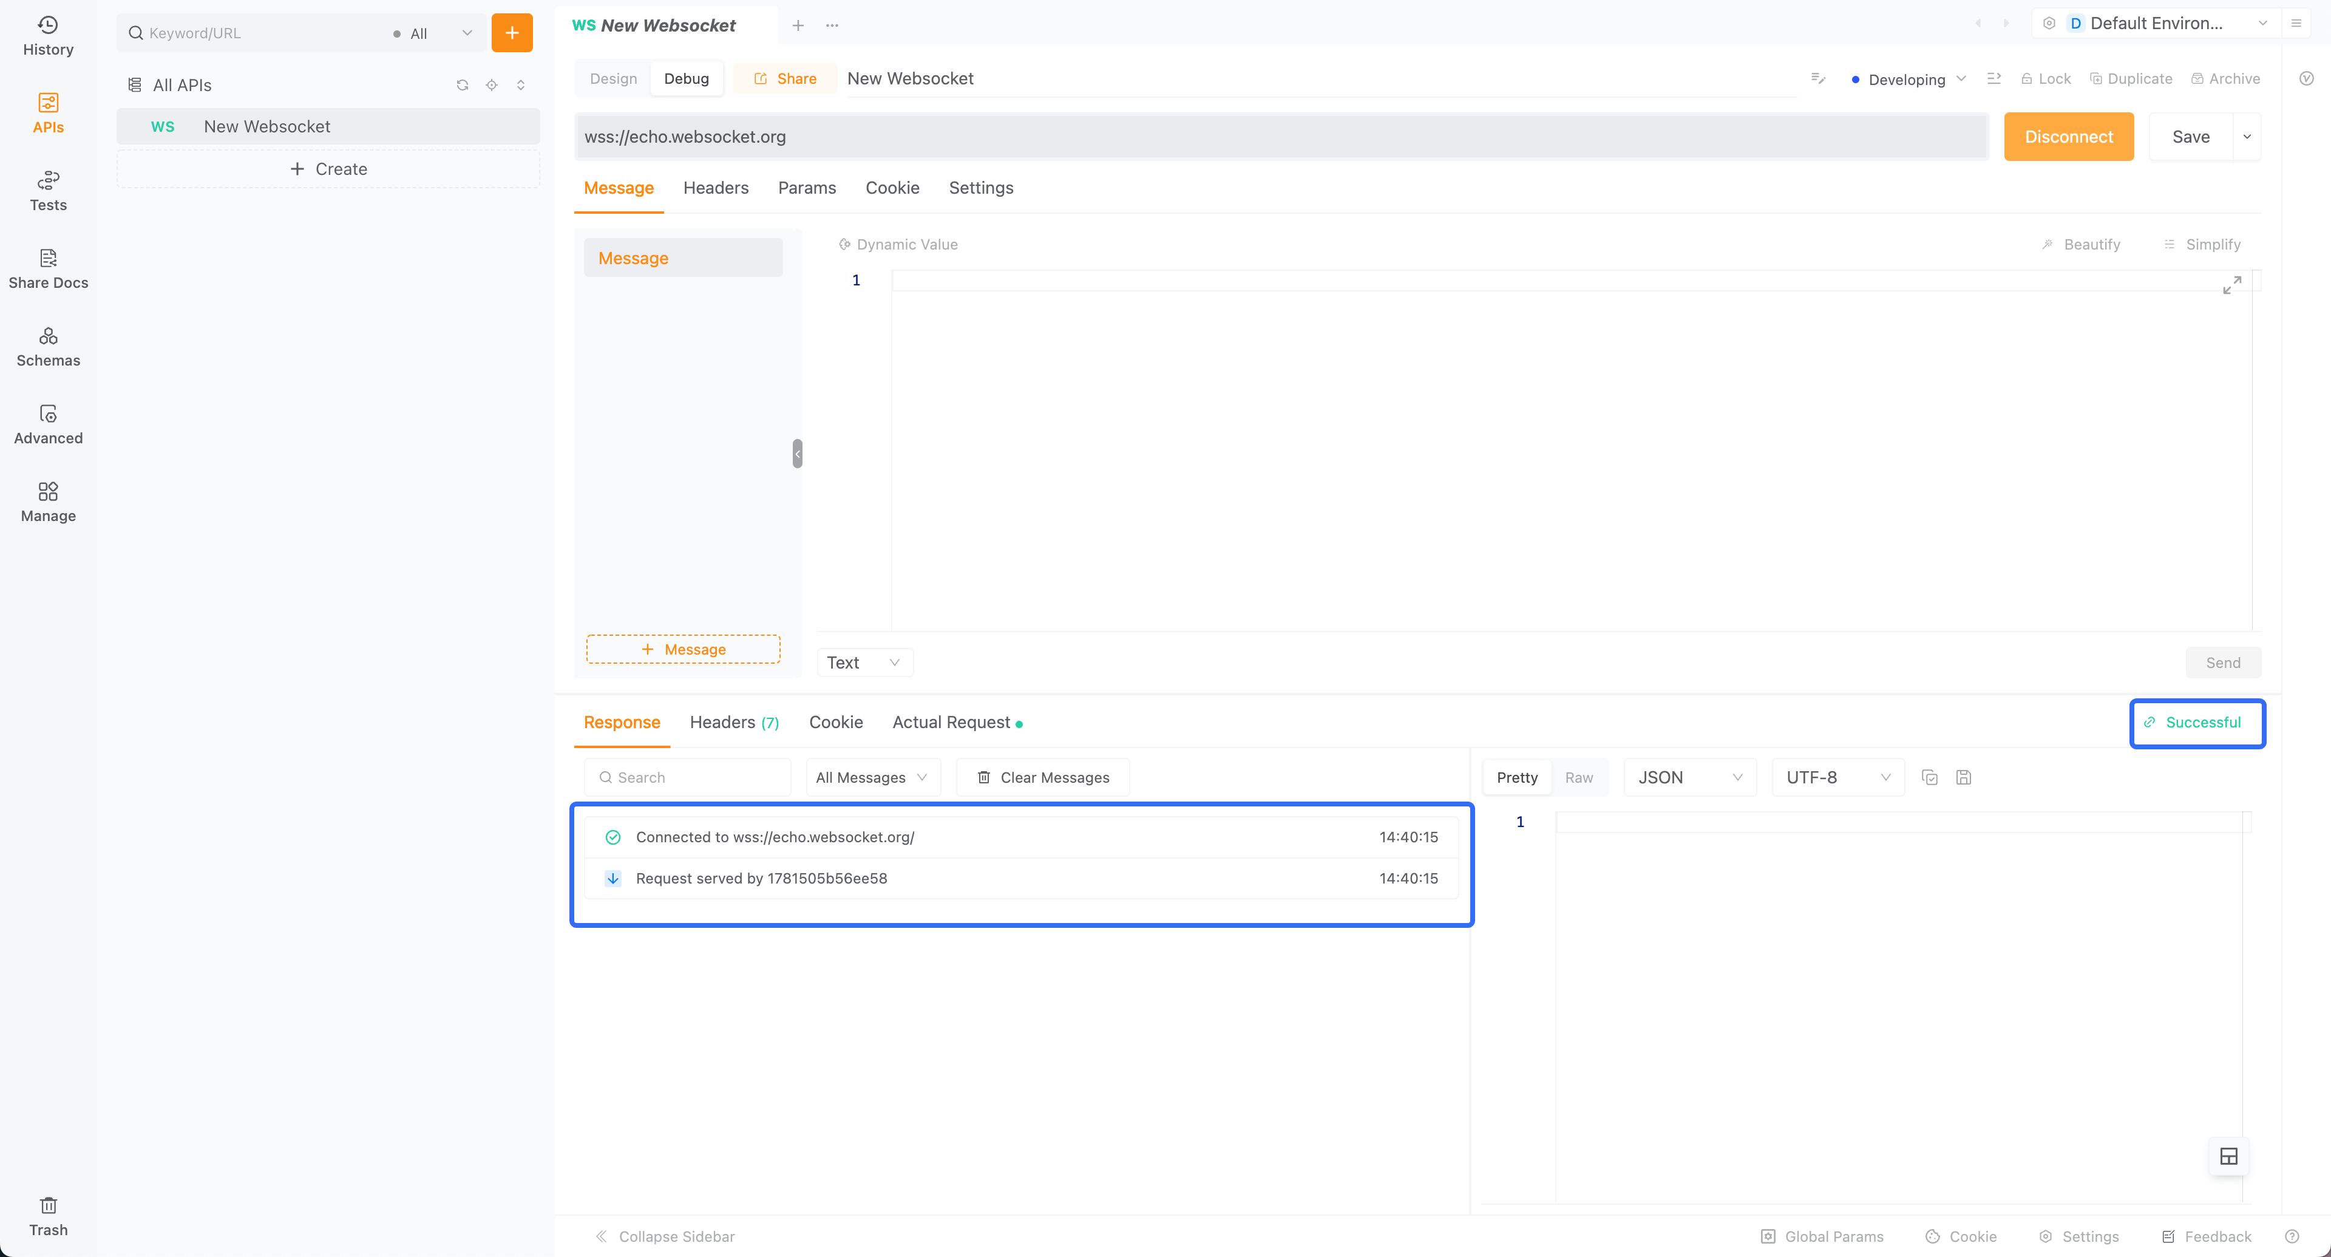This screenshot has height=1257, width=2331.
Task: Select the request Headers tab
Action: point(716,188)
